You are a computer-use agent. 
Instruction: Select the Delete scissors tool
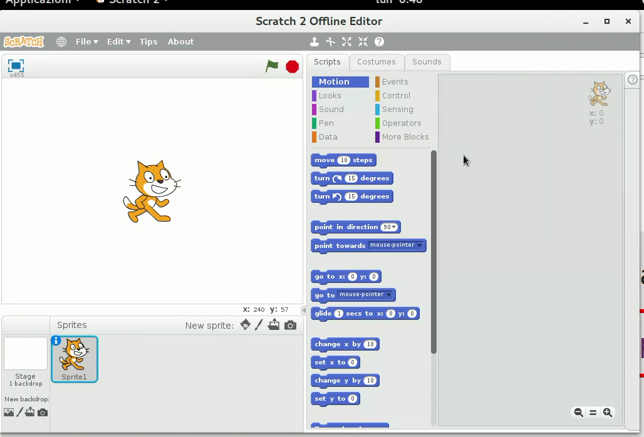tap(330, 42)
